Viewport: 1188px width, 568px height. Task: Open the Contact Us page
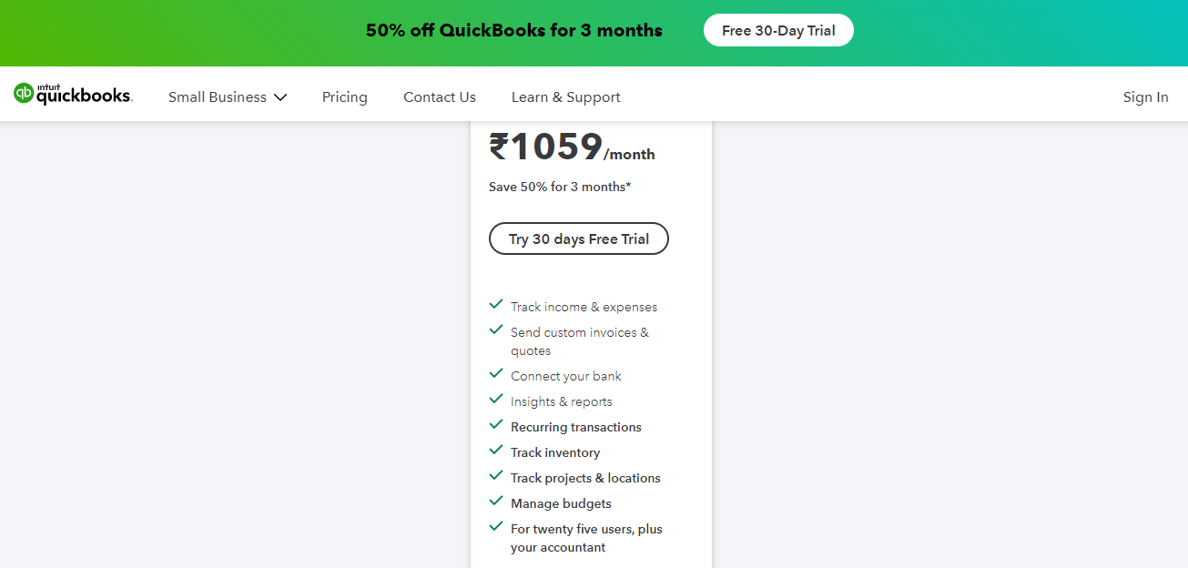tap(439, 96)
